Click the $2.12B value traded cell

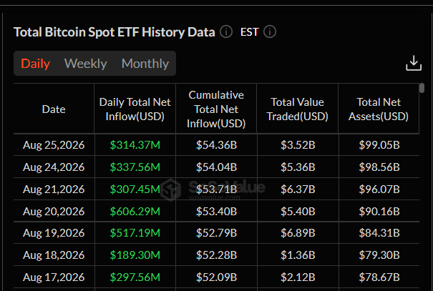point(298,277)
